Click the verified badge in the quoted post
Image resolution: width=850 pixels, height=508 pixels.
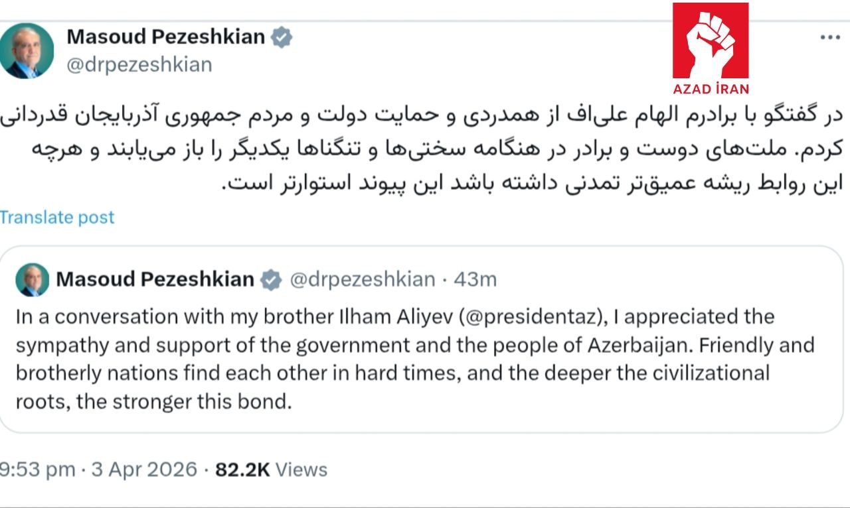(271, 280)
